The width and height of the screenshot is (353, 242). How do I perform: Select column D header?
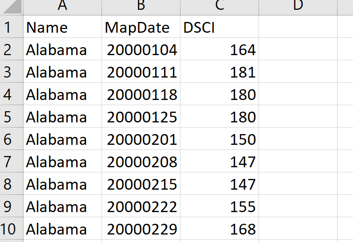click(x=298, y=6)
